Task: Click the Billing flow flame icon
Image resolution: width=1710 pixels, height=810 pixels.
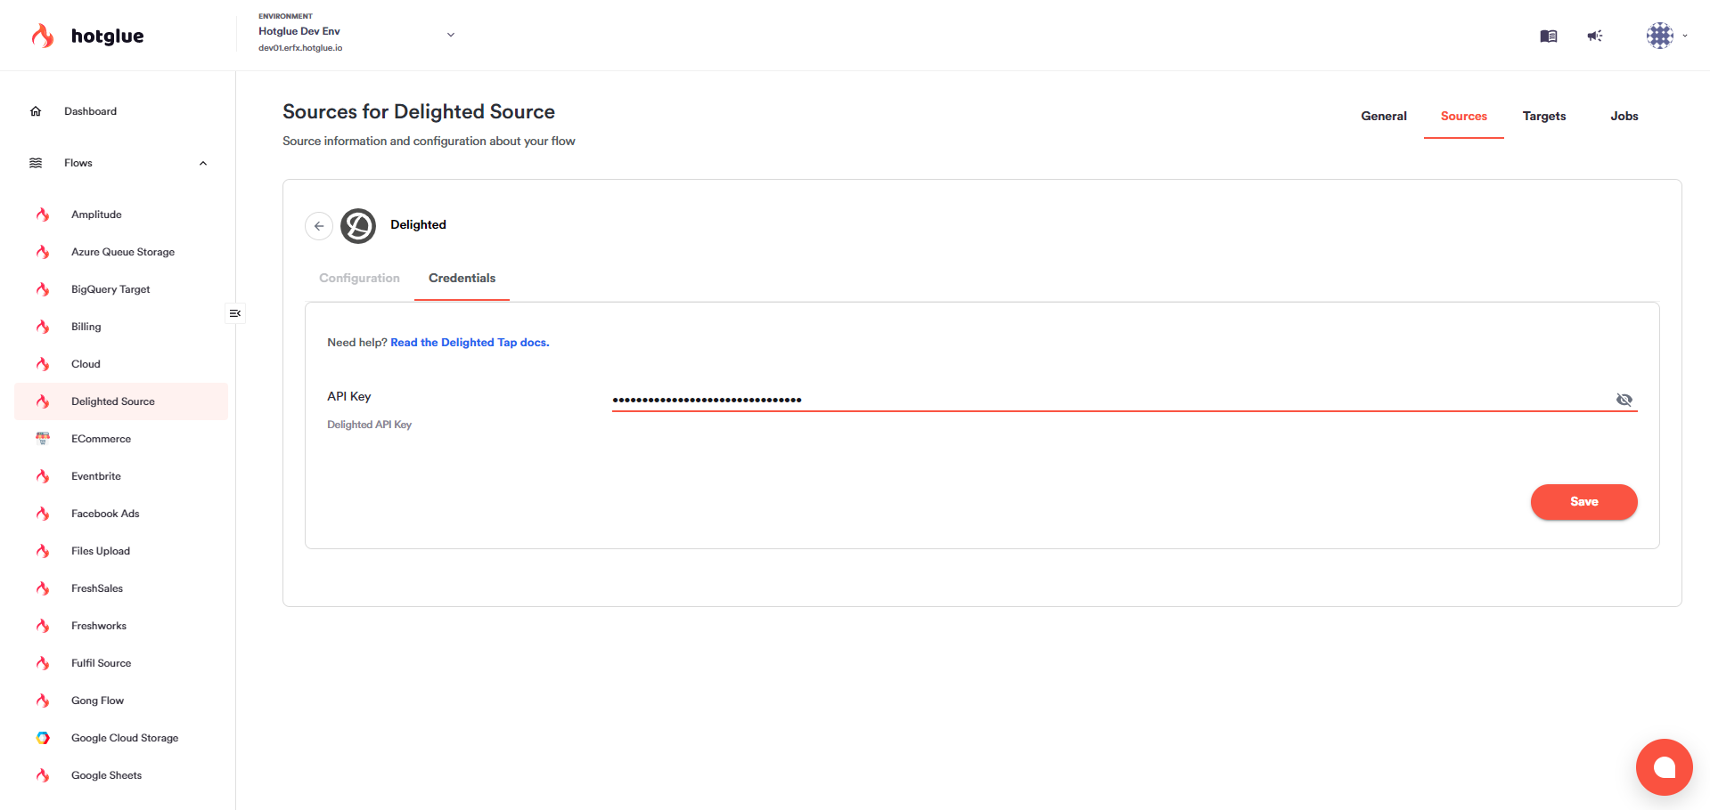Action: tap(43, 327)
